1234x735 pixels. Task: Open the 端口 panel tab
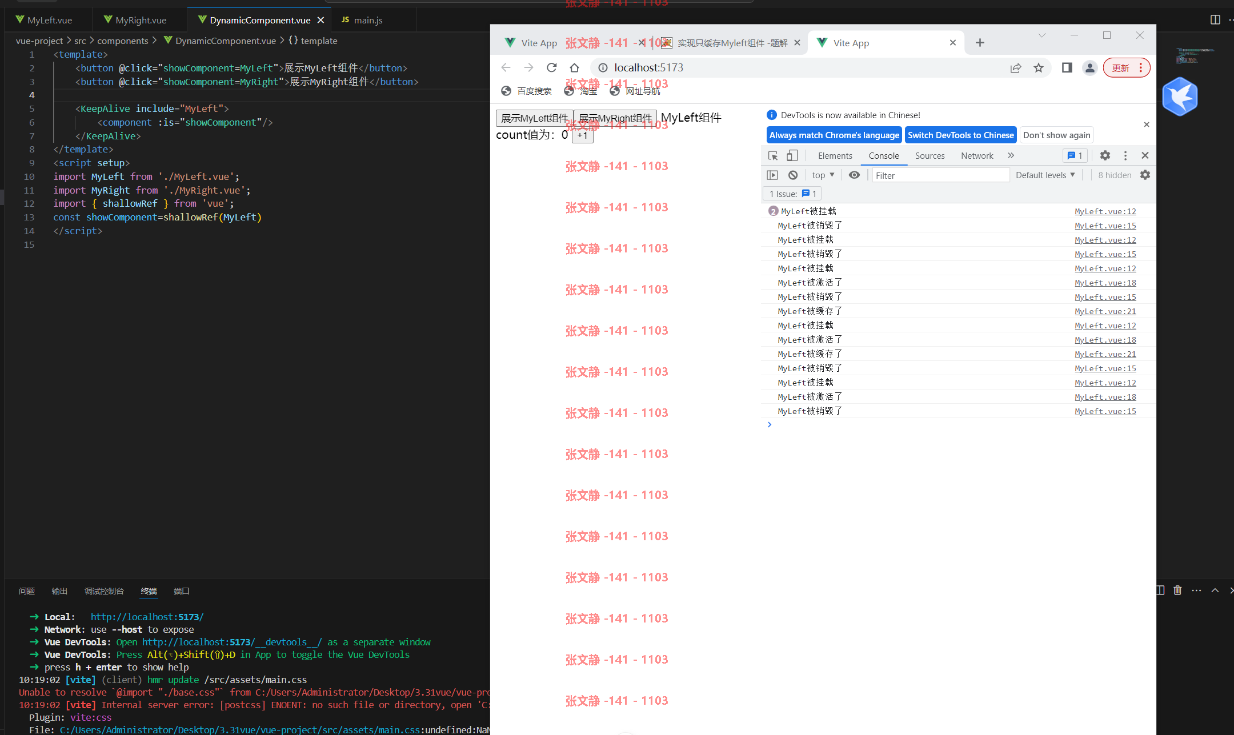(x=182, y=591)
